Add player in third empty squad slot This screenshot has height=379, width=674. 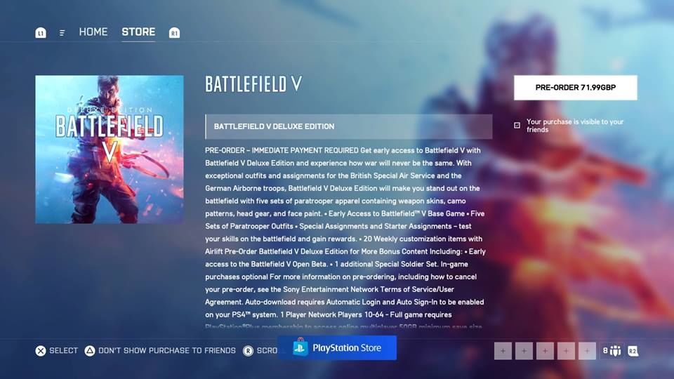click(x=545, y=351)
